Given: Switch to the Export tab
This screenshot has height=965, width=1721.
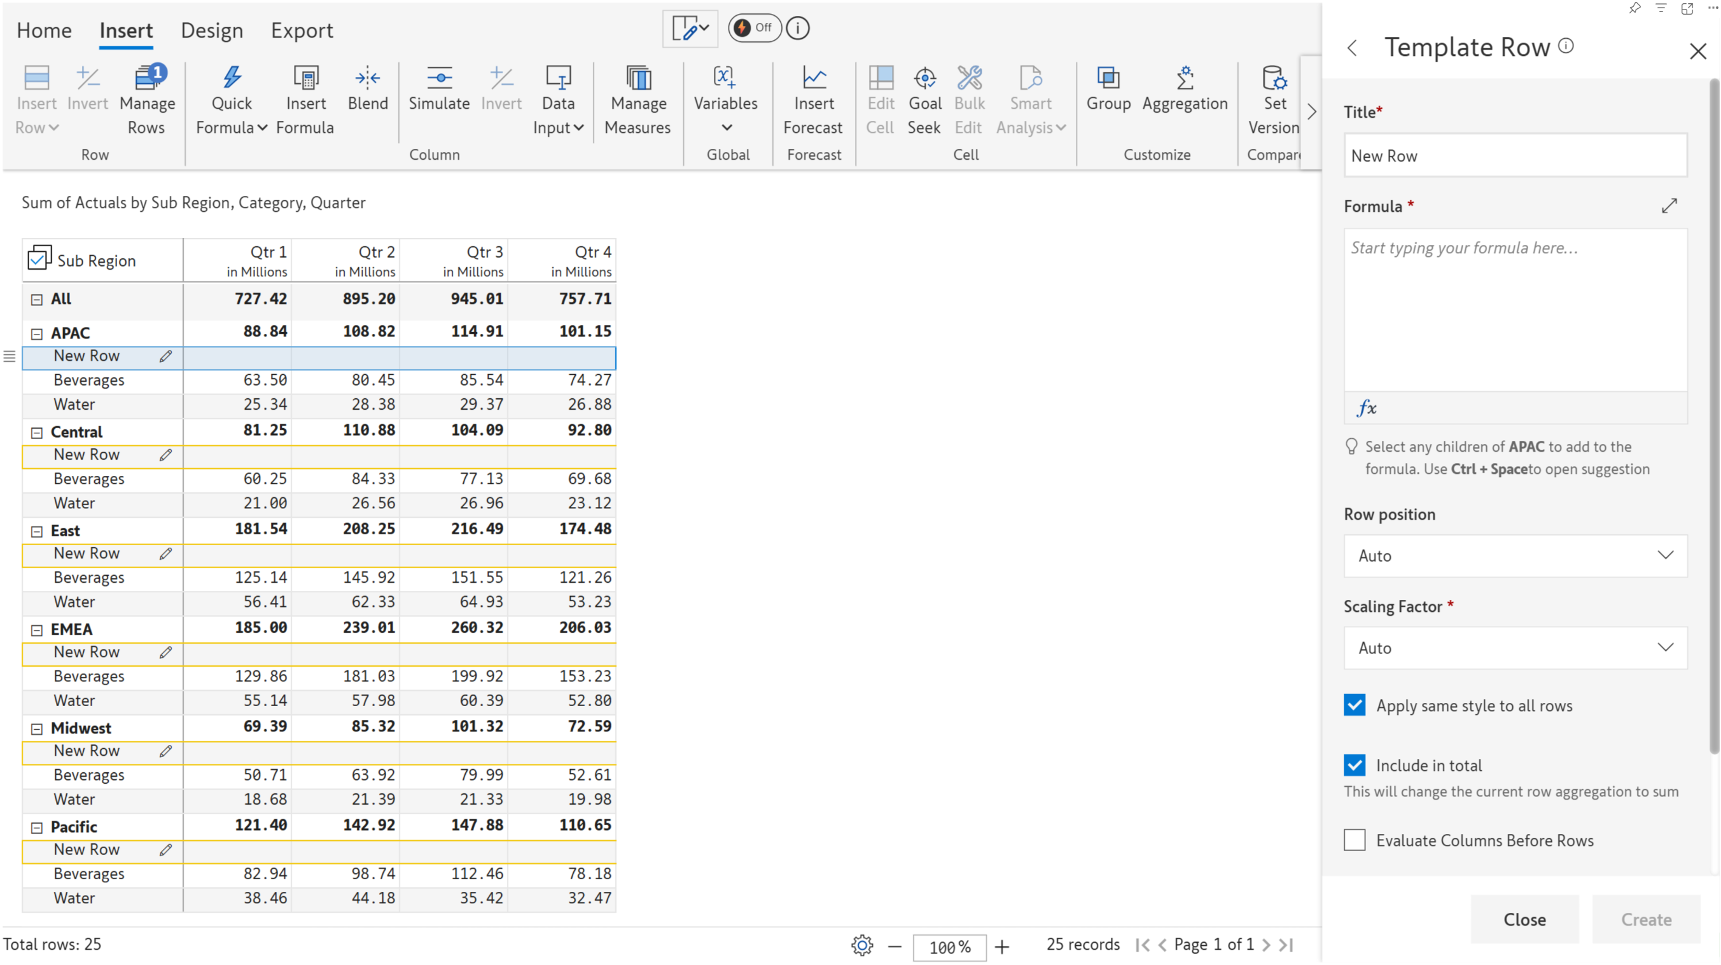Looking at the screenshot, I should coord(302,31).
